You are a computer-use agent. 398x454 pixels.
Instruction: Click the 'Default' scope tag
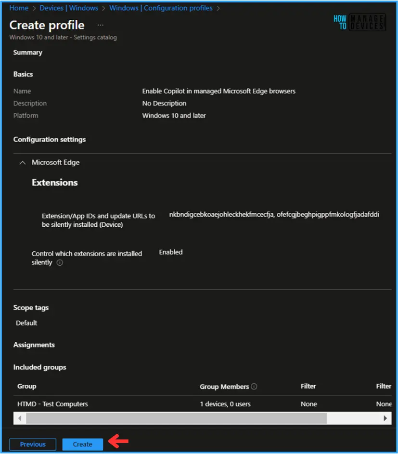click(26, 323)
